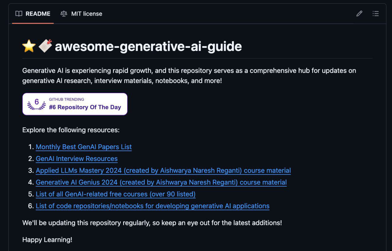Viewport: 392px width, 251px height.
Task: Open Monthly Best GenAI Papers List link
Action: click(x=84, y=147)
